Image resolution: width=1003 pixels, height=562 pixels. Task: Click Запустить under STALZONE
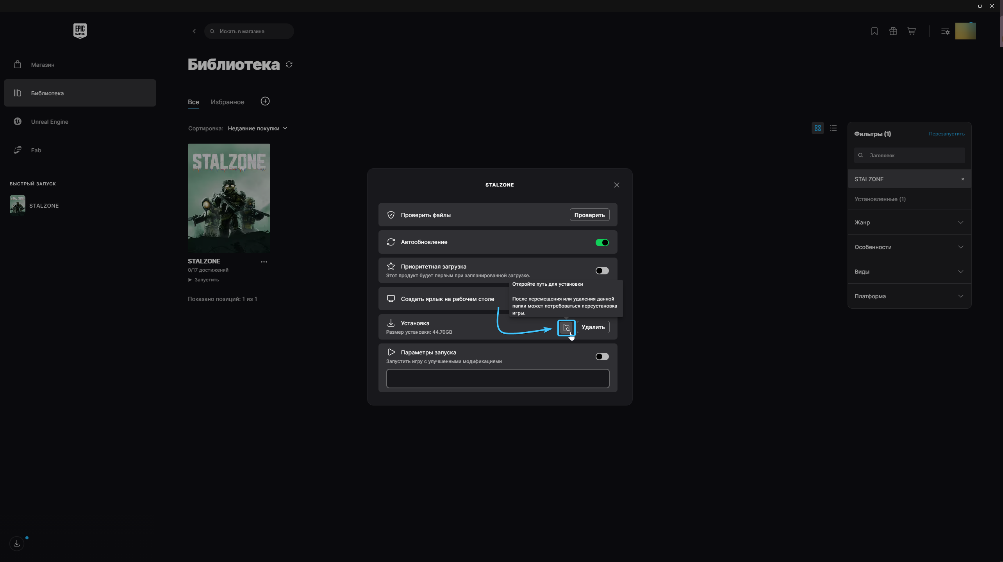point(203,280)
